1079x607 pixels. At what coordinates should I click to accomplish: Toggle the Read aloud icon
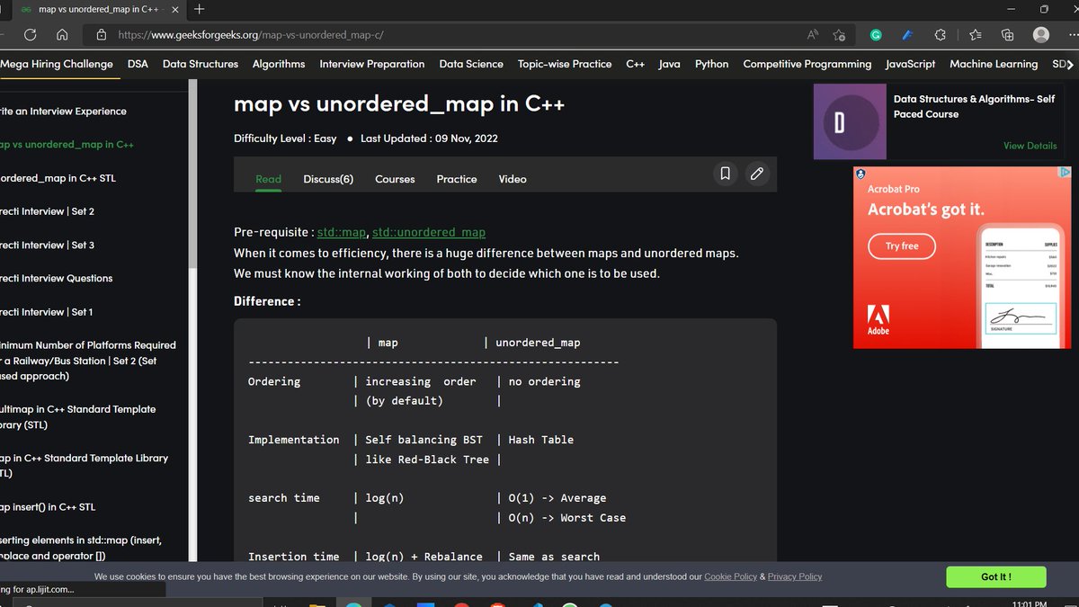(813, 35)
